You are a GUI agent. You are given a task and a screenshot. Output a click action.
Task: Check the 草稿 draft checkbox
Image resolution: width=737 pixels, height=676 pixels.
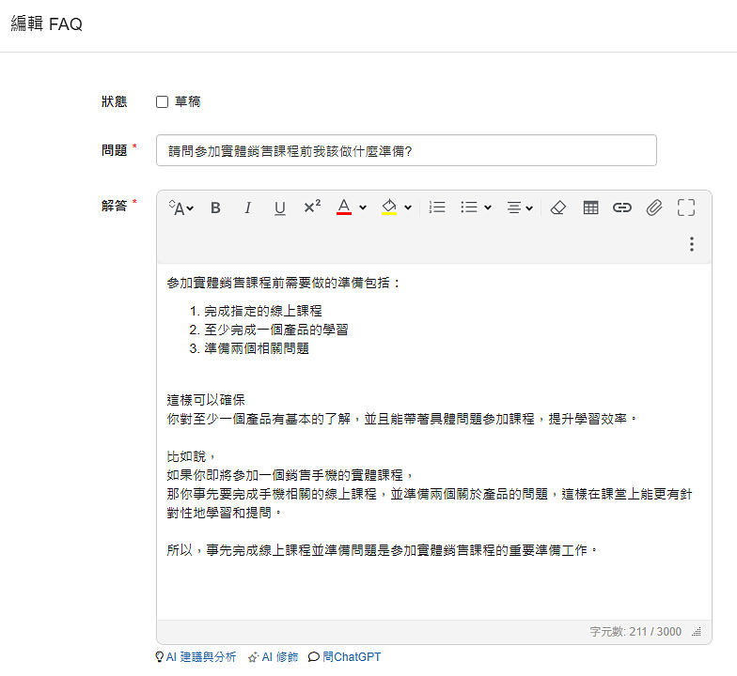162,101
